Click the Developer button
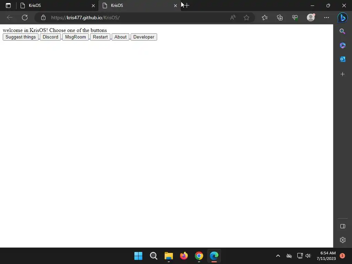 (x=144, y=37)
